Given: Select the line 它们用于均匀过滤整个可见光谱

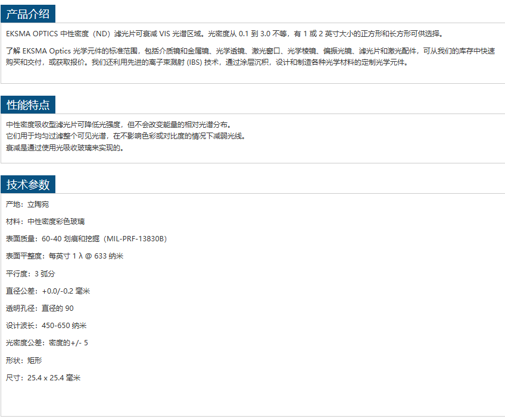Looking at the screenshot, I should pos(125,136).
